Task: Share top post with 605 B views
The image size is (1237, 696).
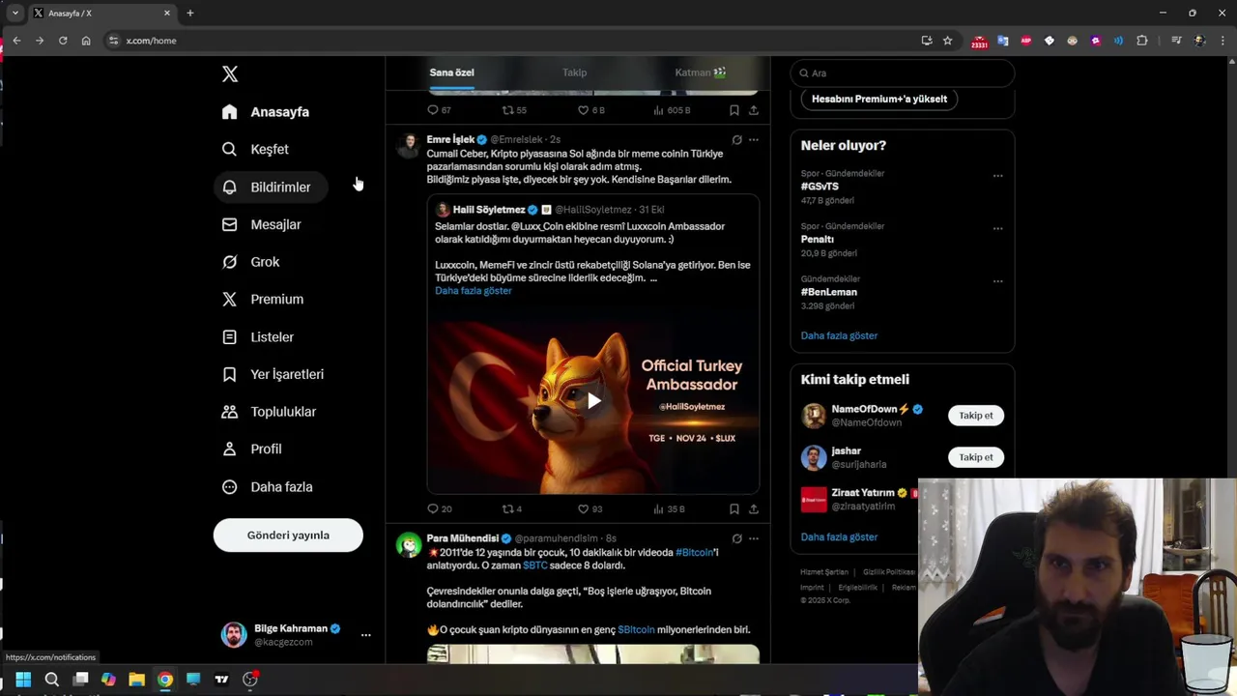Action: point(754,110)
